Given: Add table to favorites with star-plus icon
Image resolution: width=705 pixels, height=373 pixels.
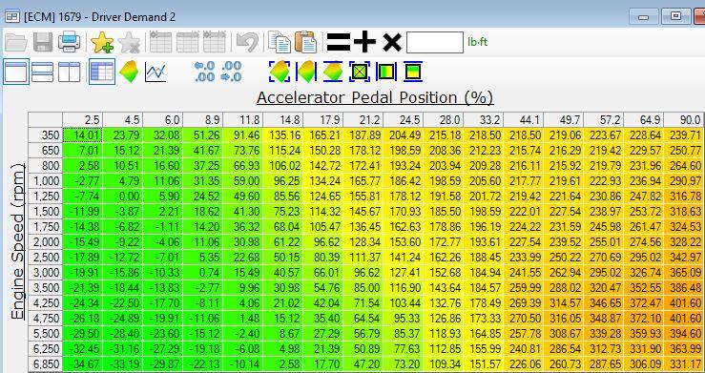Looking at the screenshot, I should click(x=102, y=43).
